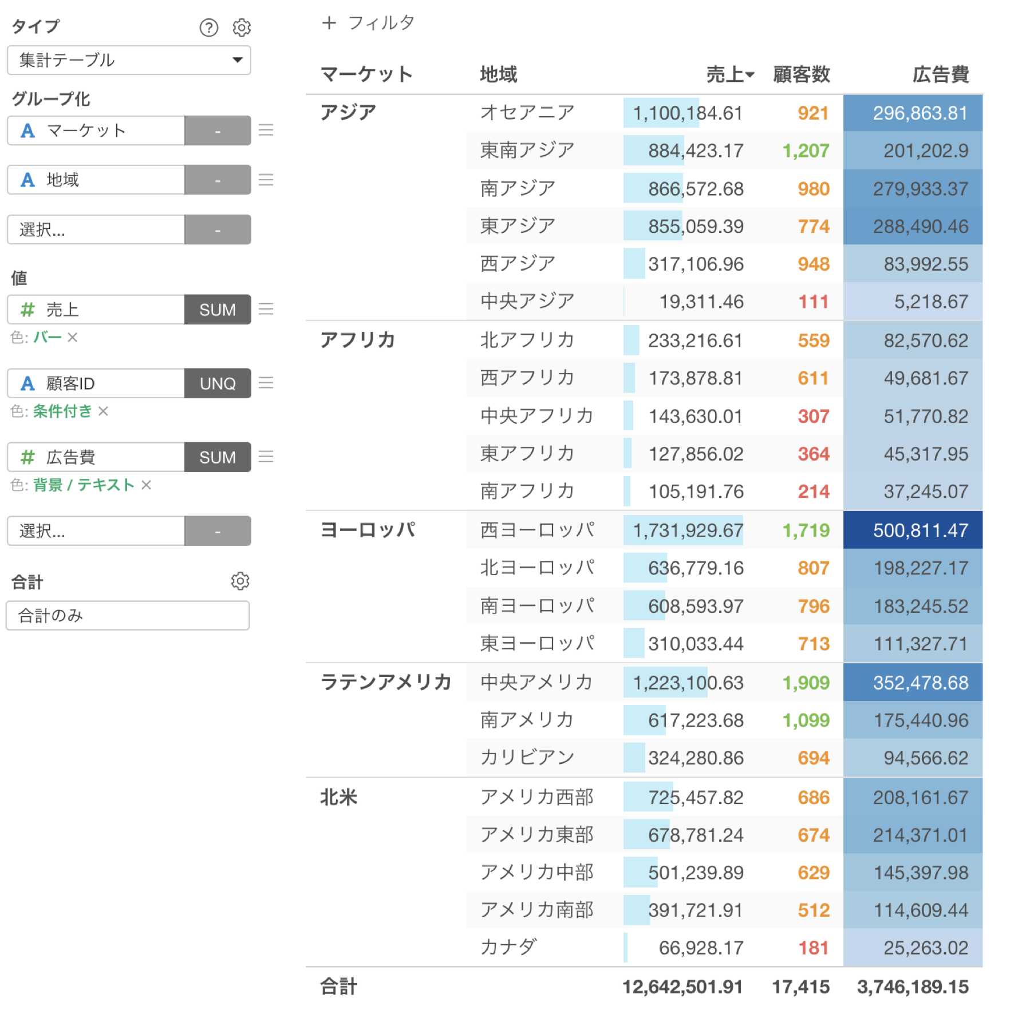The image size is (1034, 1022).
Task: Click the drag handle beside 顧客ID value
Action: [x=266, y=382]
